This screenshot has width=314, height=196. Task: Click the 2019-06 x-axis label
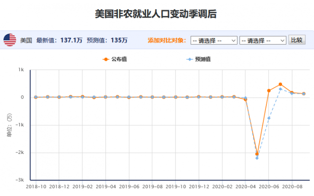coord(129,187)
